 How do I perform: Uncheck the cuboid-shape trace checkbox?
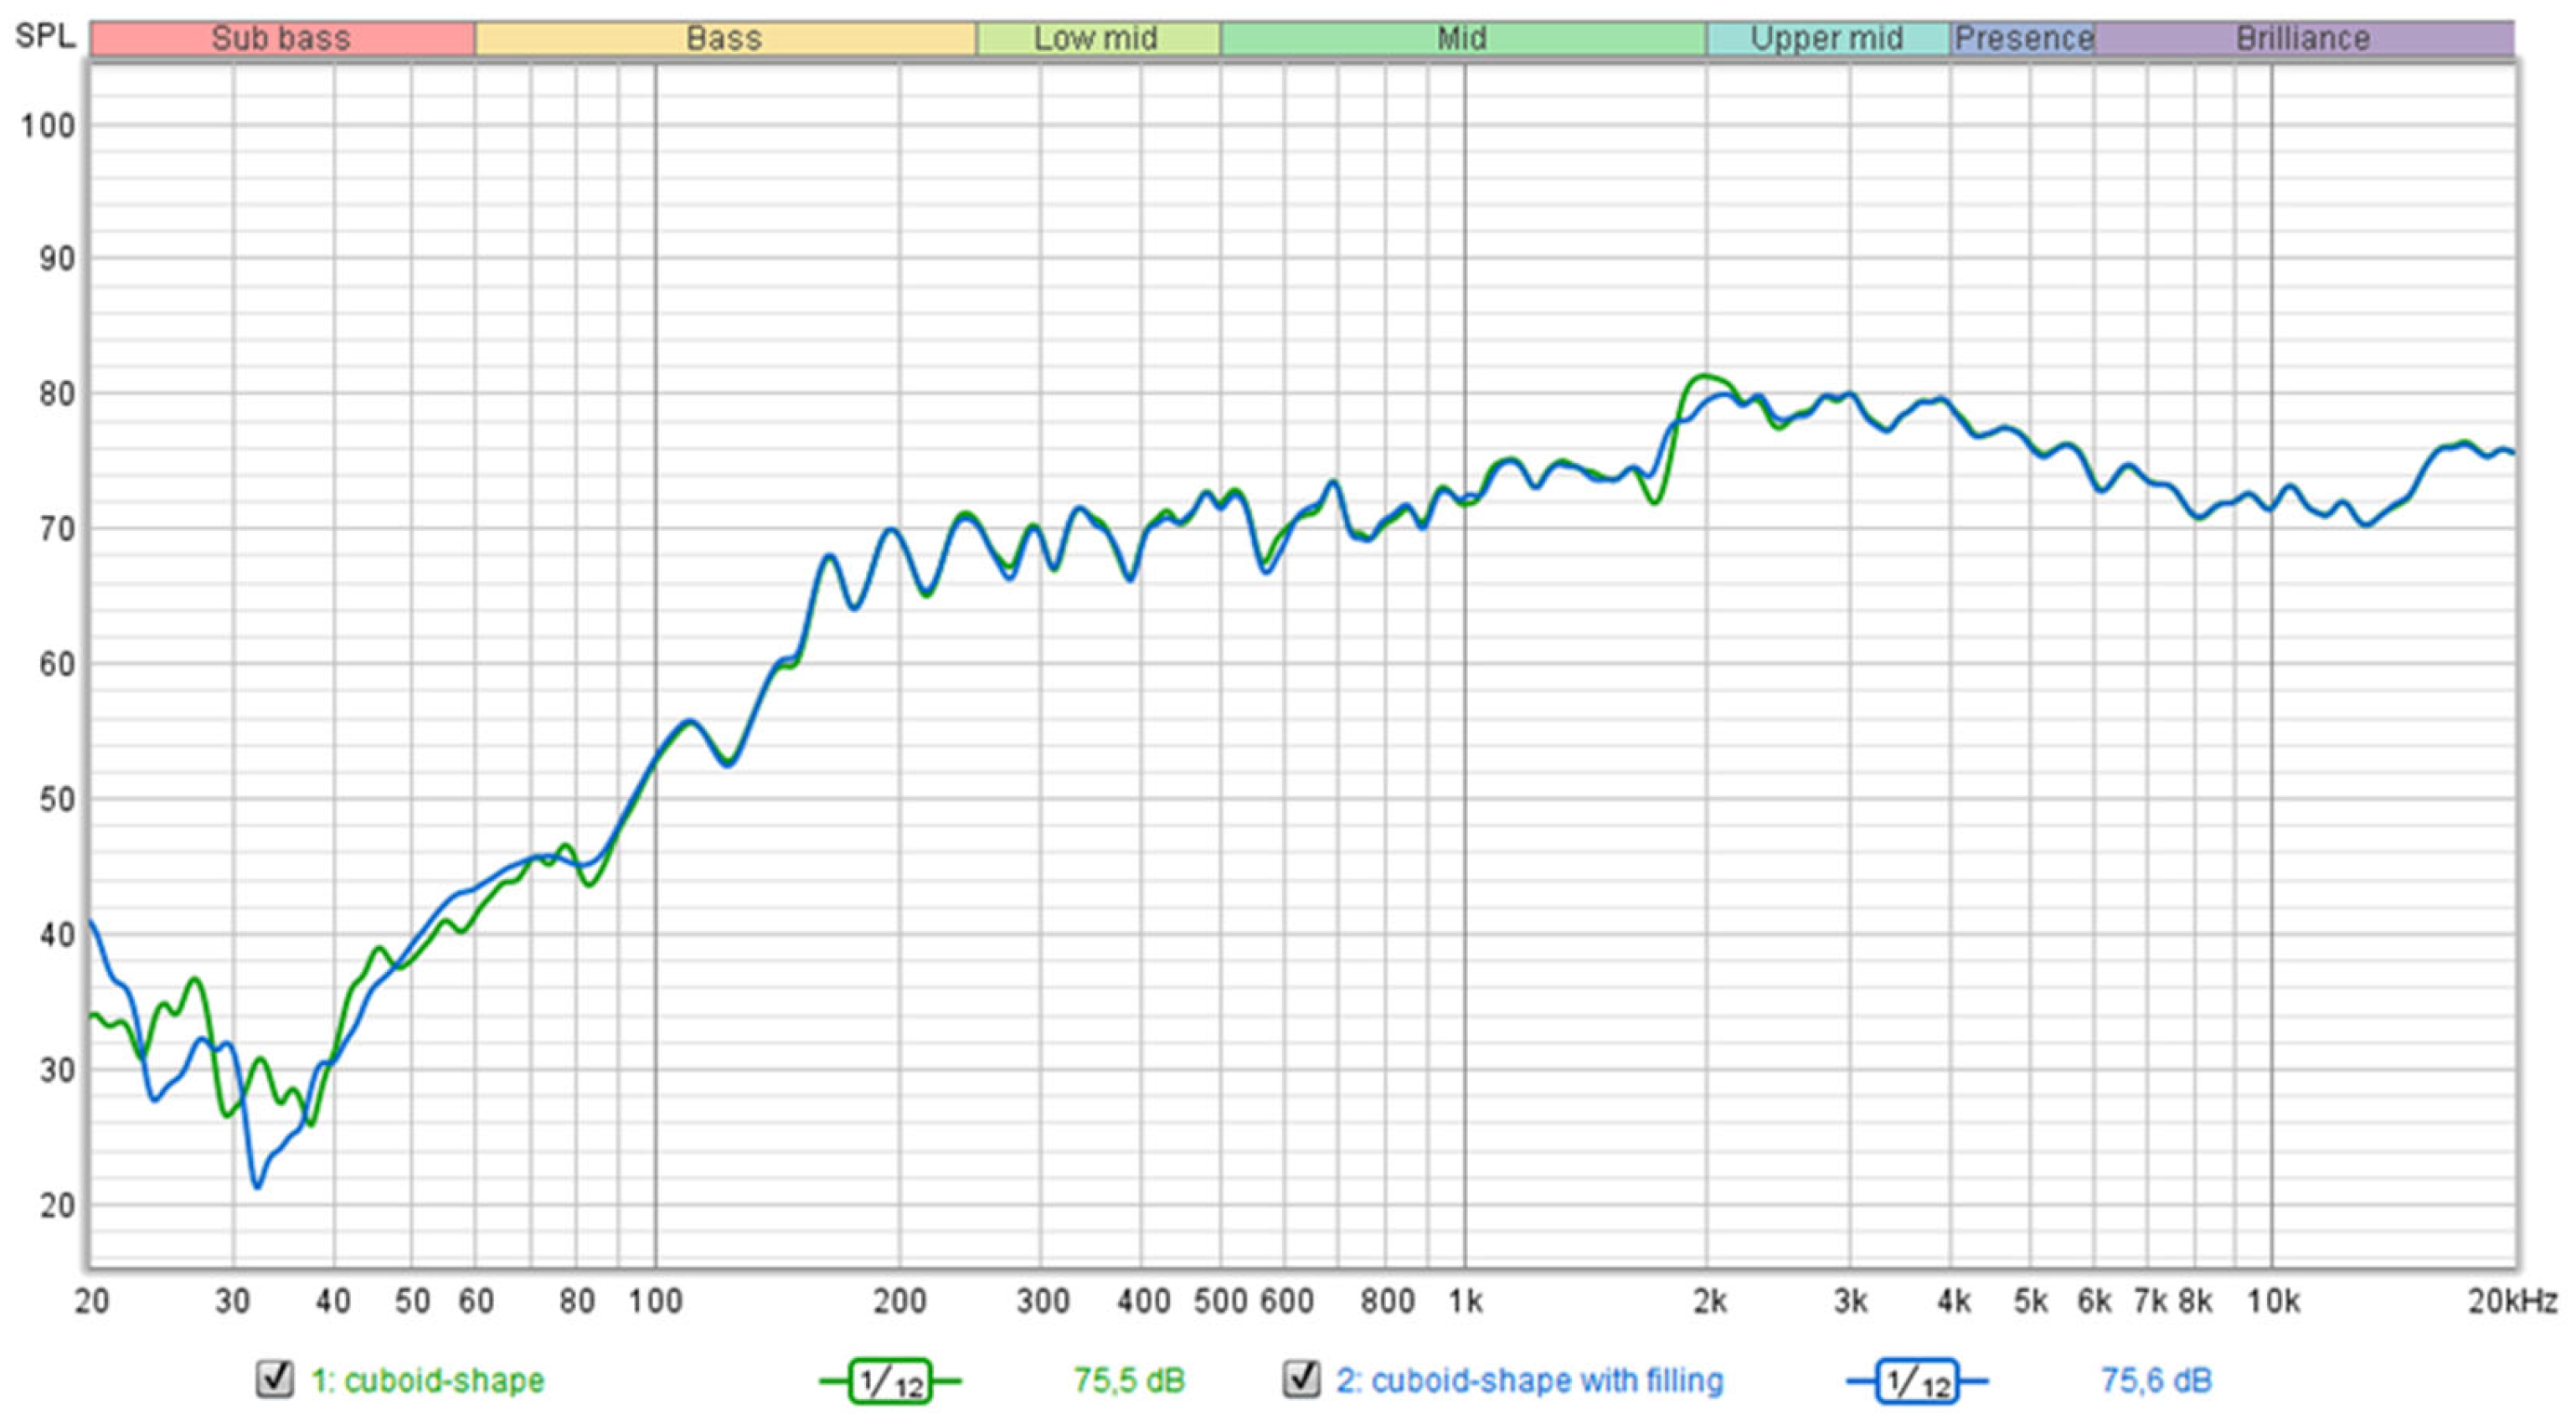click(x=275, y=1379)
